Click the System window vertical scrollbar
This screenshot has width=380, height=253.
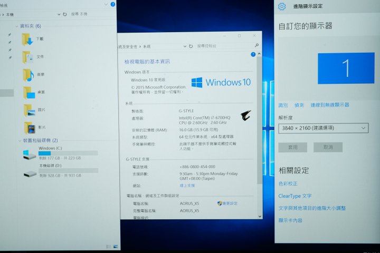[259, 120]
